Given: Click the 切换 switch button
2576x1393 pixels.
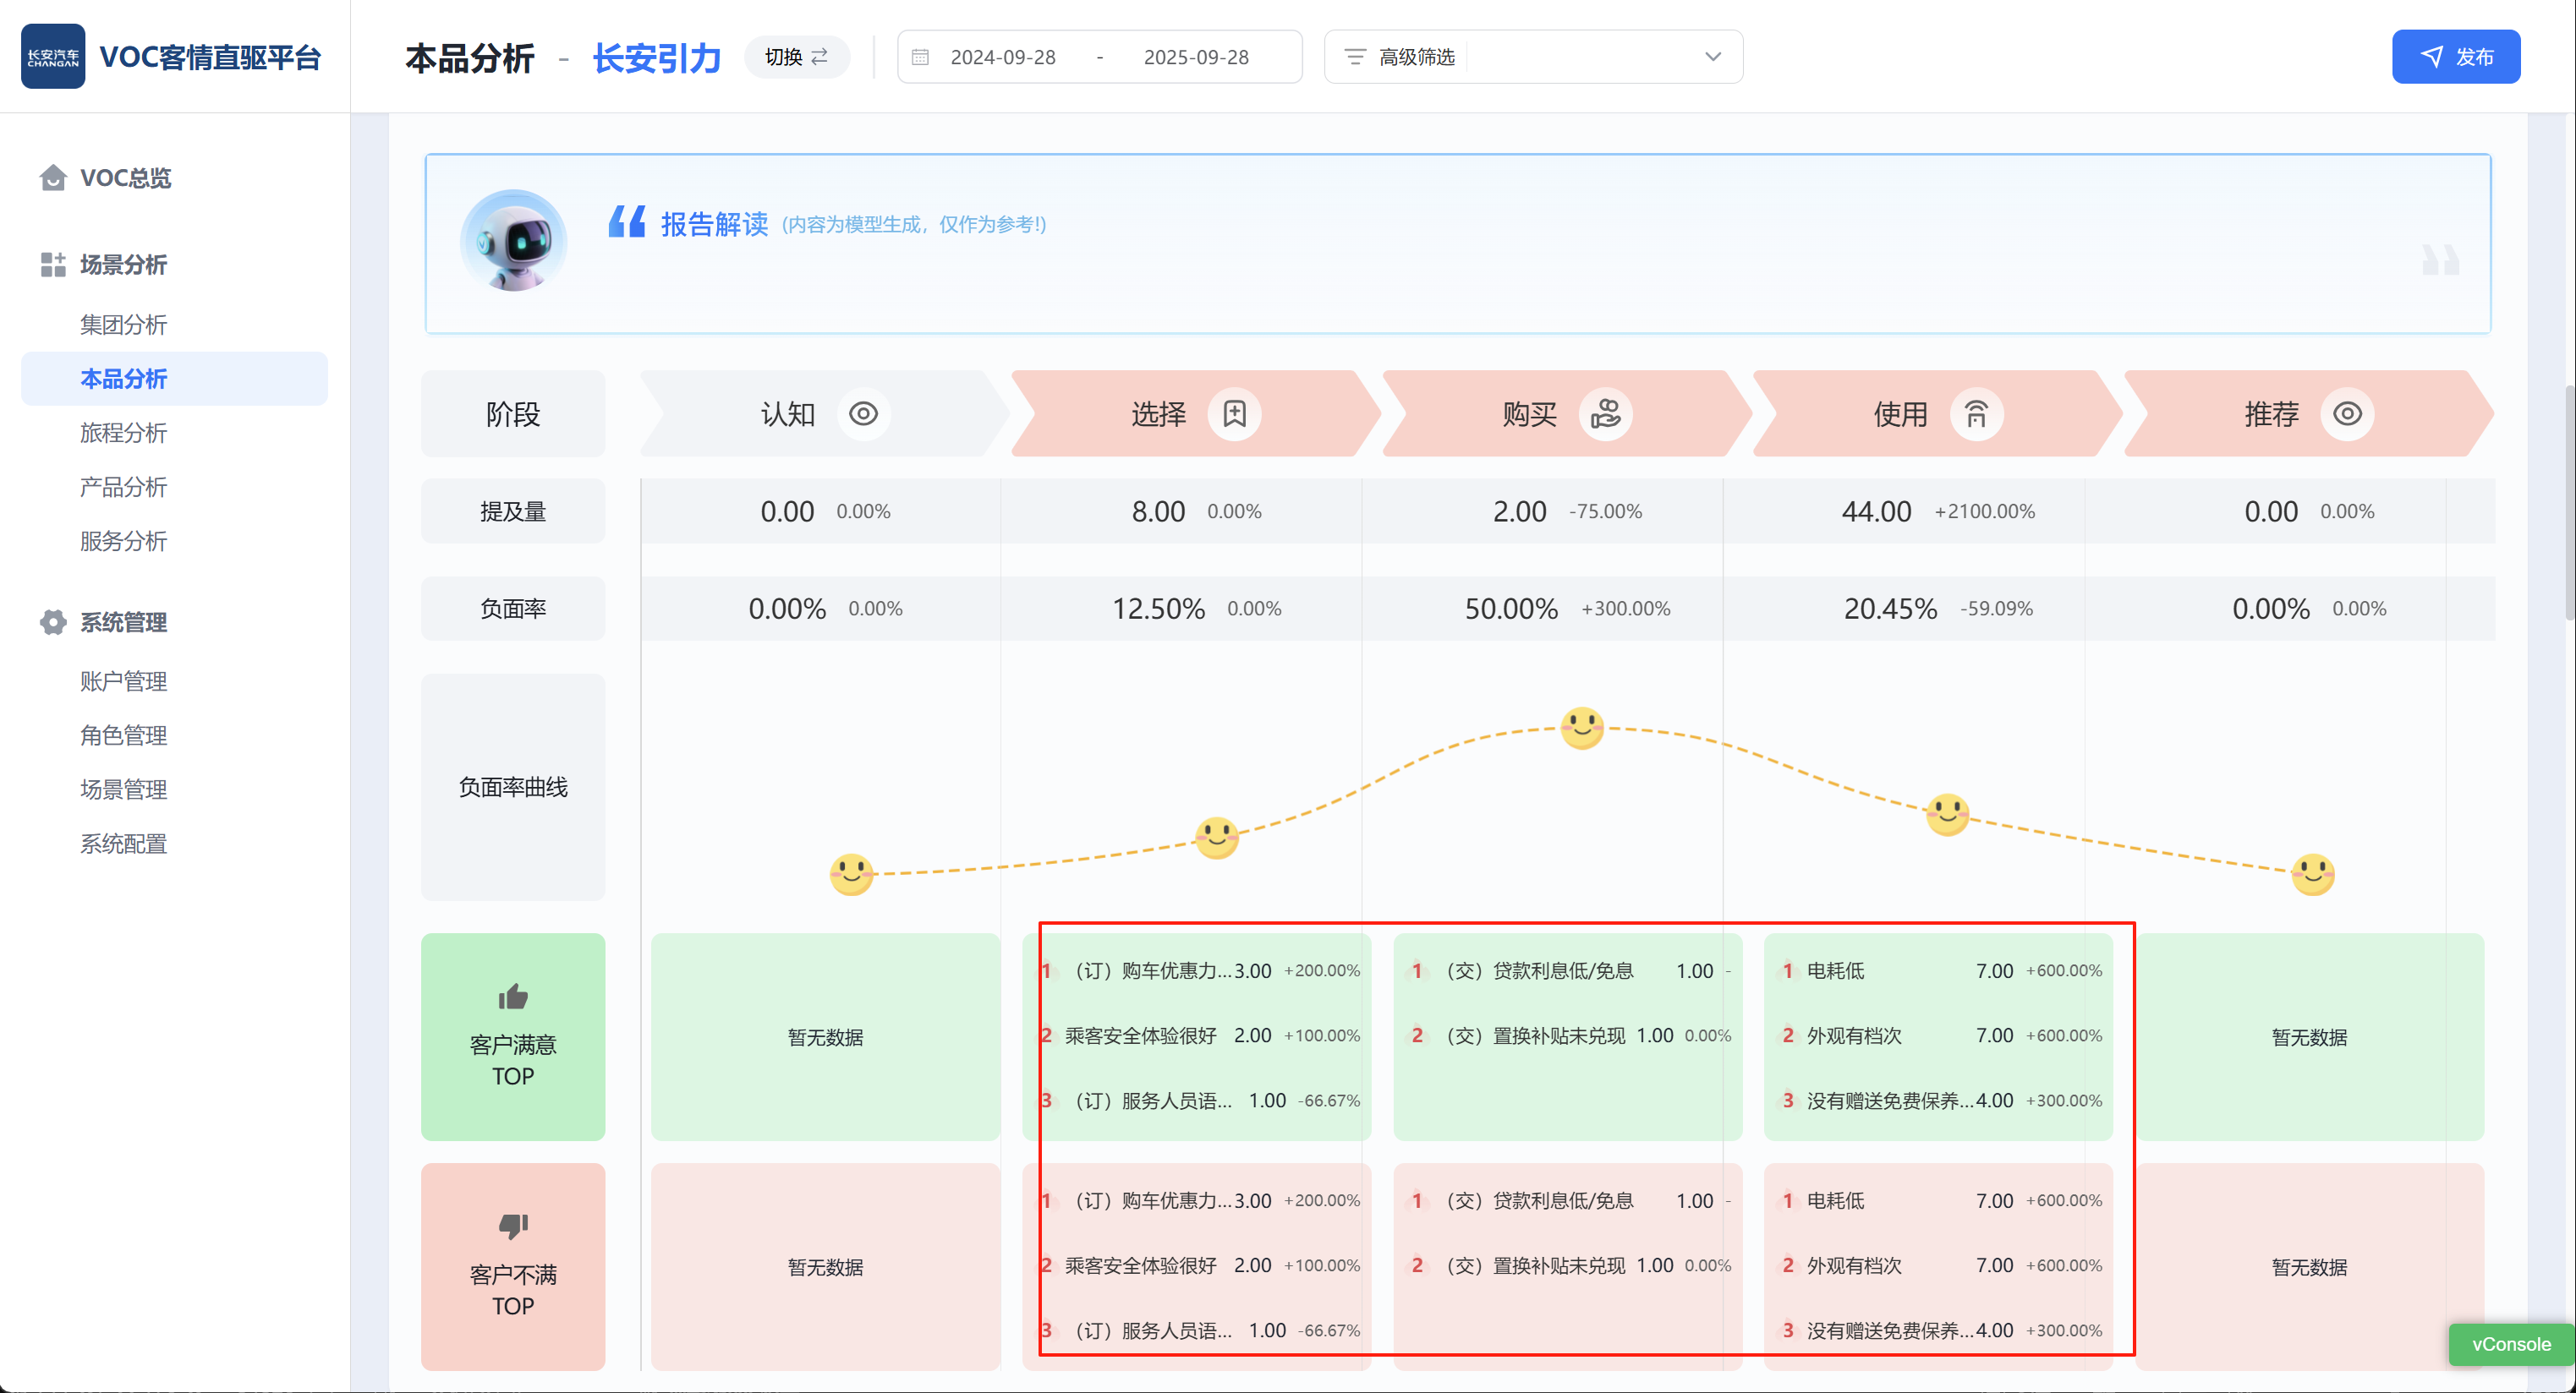Looking at the screenshot, I should [x=797, y=57].
